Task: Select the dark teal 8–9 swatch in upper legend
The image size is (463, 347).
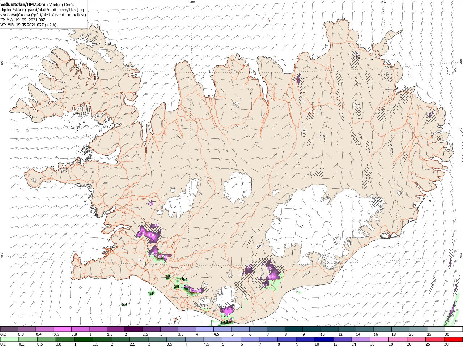Action: tap(294, 329)
